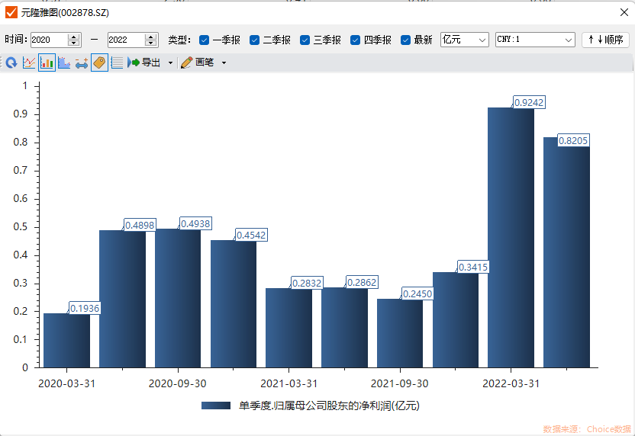
Task: Open the 画笔 pen dropdown arrow
Action: 224,63
